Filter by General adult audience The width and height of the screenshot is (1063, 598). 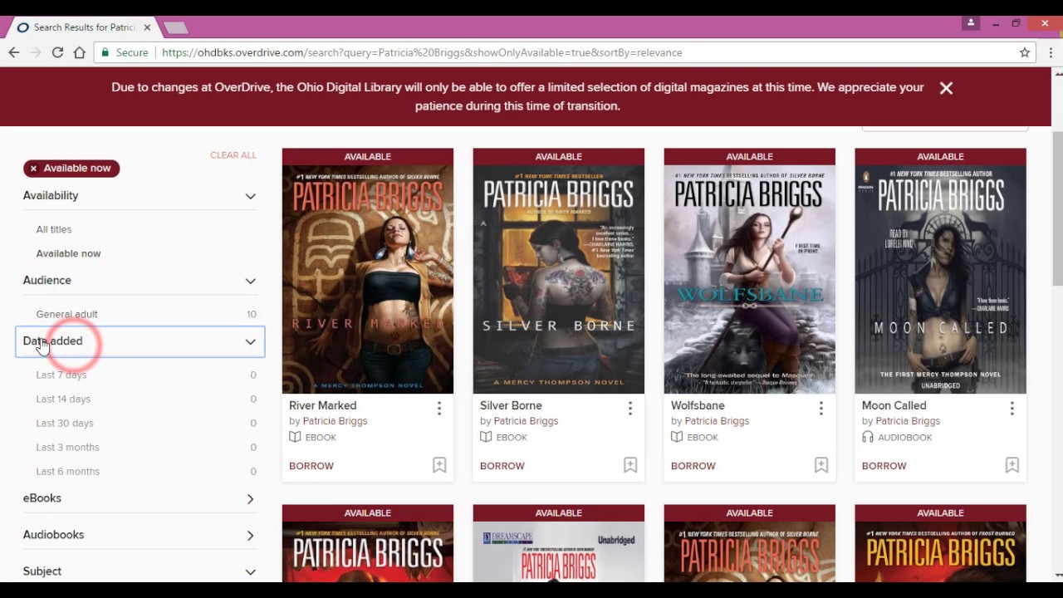click(x=66, y=314)
